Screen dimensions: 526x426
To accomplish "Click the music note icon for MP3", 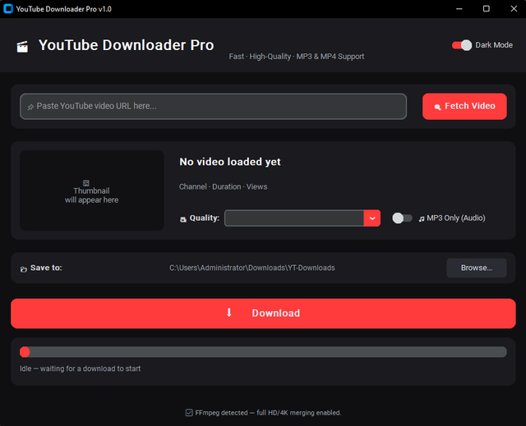I will pos(422,219).
